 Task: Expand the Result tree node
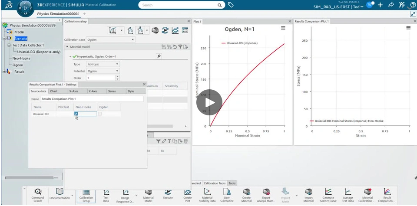click(4, 72)
